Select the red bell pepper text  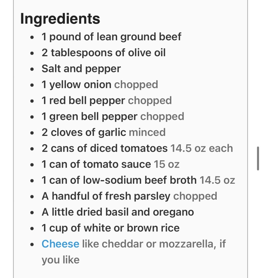83,101
